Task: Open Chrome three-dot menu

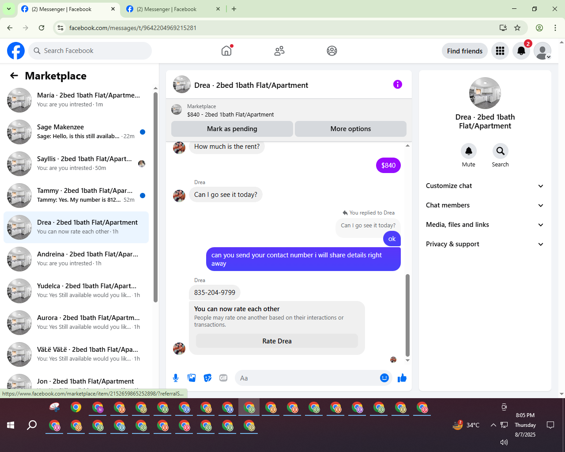Action: [x=555, y=28]
